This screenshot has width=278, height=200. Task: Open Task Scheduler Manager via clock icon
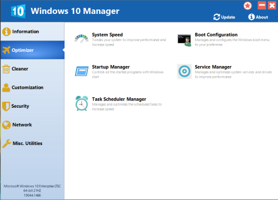pyautogui.click(x=82, y=103)
